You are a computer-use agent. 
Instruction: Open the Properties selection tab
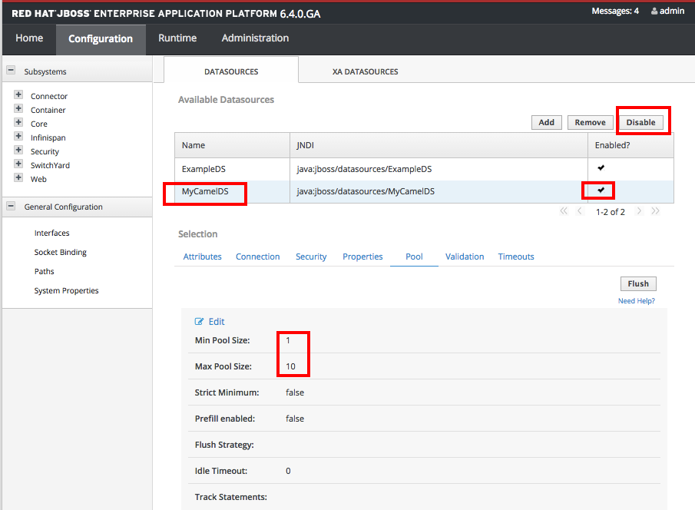tap(362, 257)
